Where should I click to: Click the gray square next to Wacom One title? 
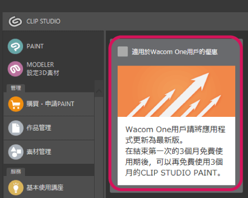pyautogui.click(x=123, y=51)
